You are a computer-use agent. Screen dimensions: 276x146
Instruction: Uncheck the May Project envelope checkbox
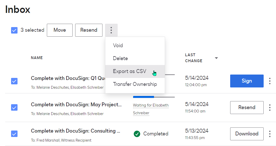click(14, 107)
